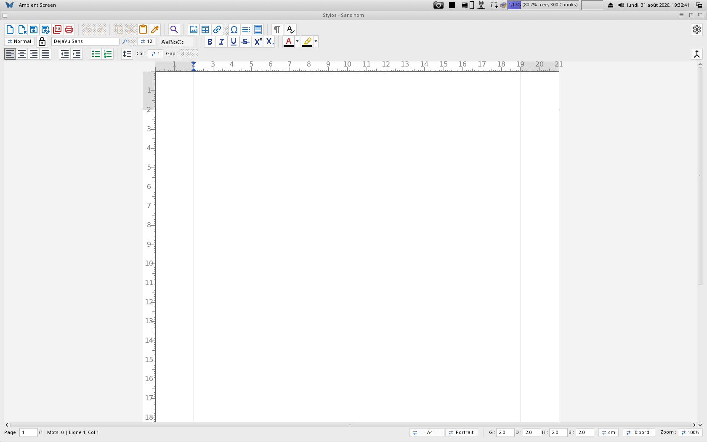Print the document with the red printer
Viewport: 707px width, 442px height.
(69, 29)
